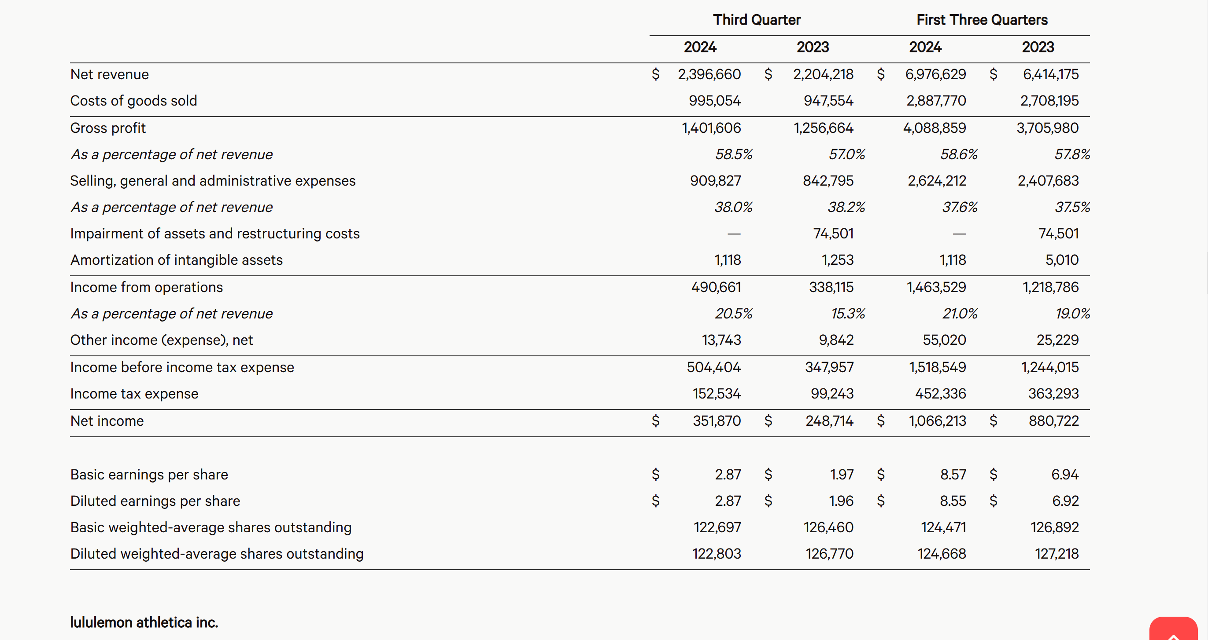1208x640 pixels.
Task: Select the Third Quarter column header
Action: (757, 20)
